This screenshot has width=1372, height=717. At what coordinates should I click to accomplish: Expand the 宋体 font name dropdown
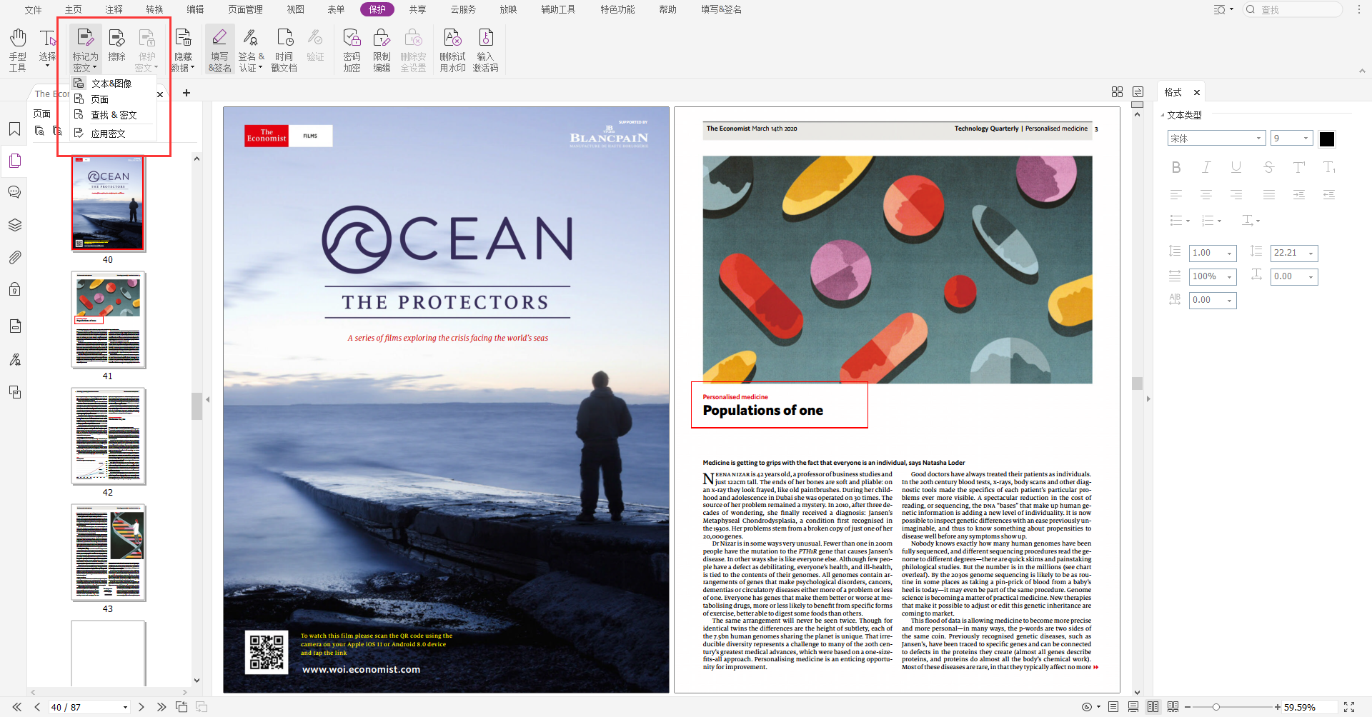click(1258, 139)
